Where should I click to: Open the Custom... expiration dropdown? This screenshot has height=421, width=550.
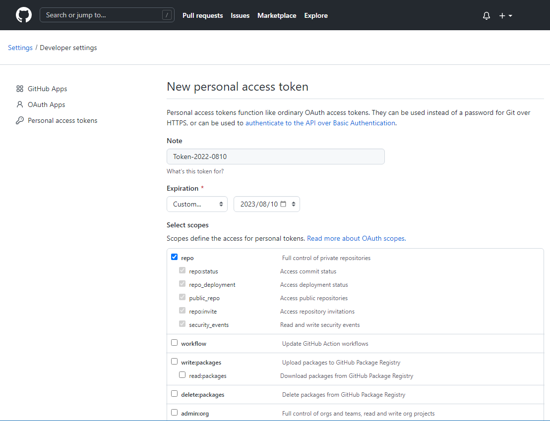point(197,204)
